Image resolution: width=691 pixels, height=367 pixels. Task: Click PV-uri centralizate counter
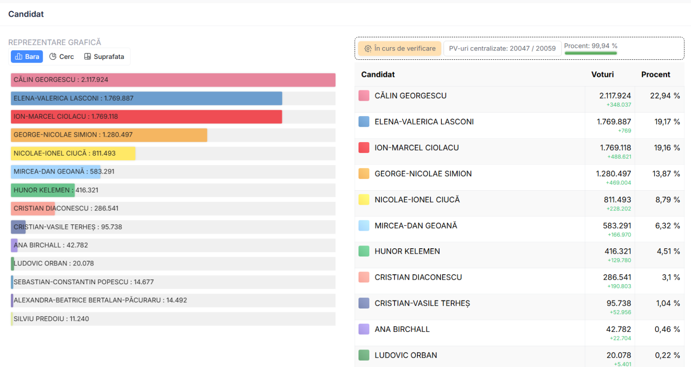point(502,49)
